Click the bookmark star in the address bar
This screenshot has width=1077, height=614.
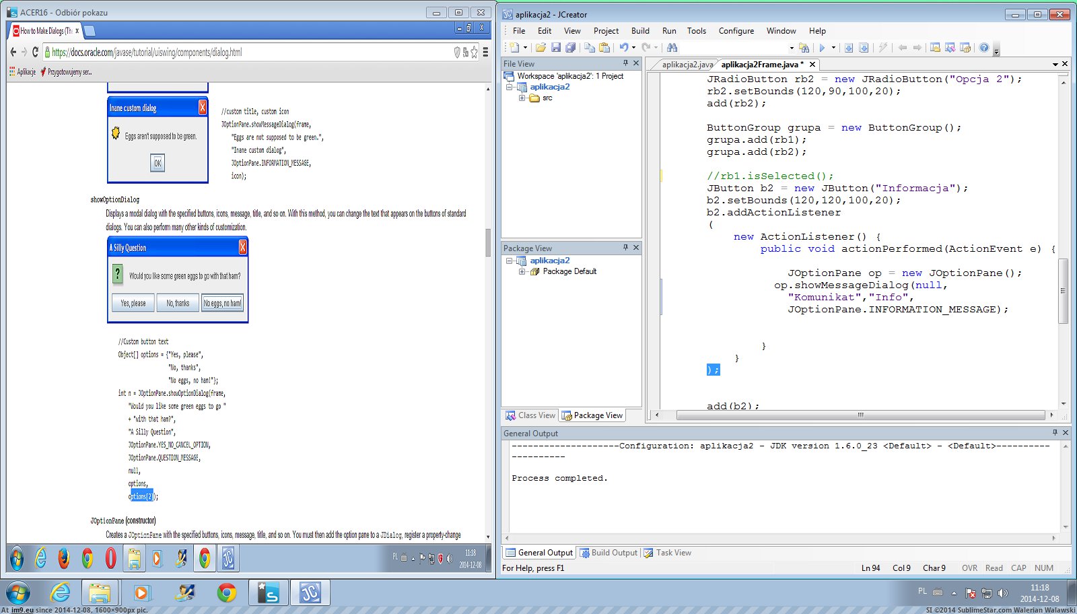(x=474, y=52)
